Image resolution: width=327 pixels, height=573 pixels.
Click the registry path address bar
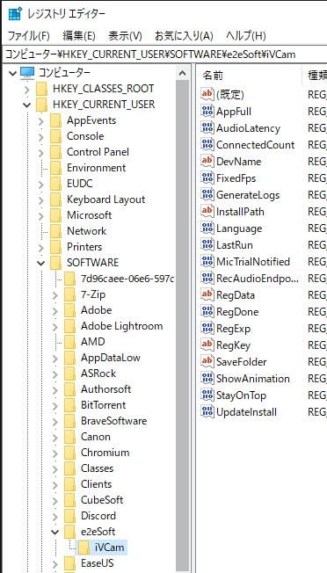click(x=164, y=54)
